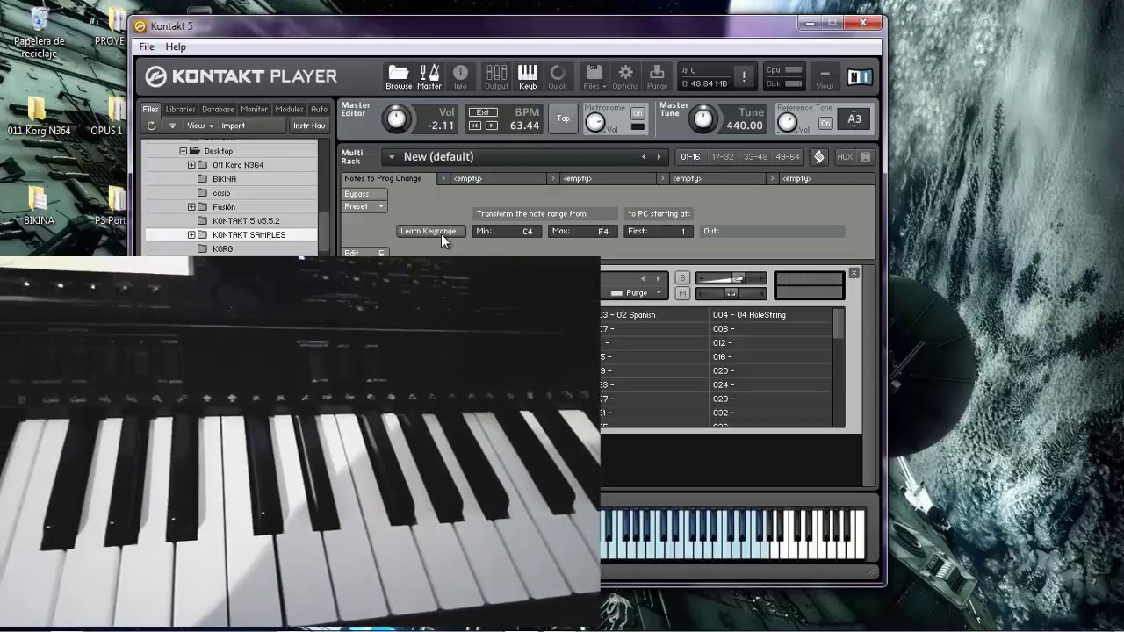This screenshot has width=1124, height=632.
Task: Collapse the Desktop tree node
Action: (184, 151)
